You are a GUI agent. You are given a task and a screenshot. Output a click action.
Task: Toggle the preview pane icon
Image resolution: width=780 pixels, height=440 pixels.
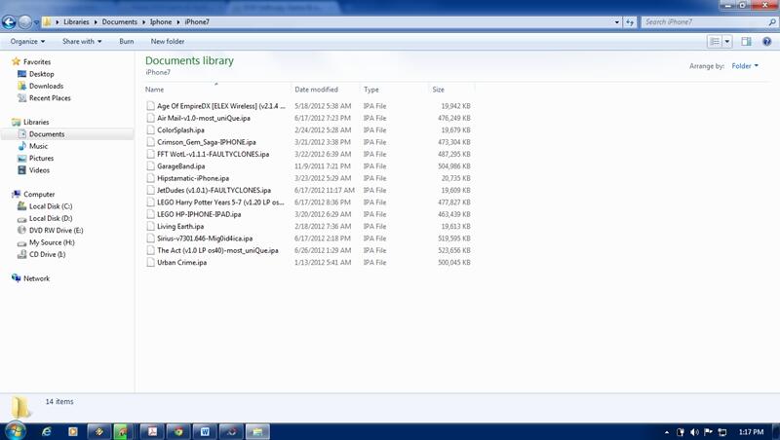click(746, 41)
